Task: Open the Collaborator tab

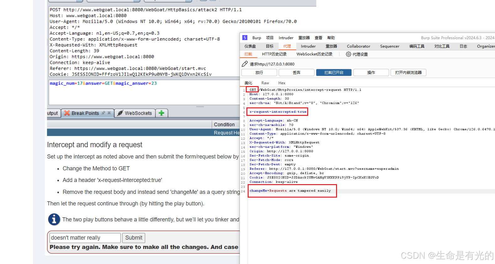Action: click(x=358, y=46)
